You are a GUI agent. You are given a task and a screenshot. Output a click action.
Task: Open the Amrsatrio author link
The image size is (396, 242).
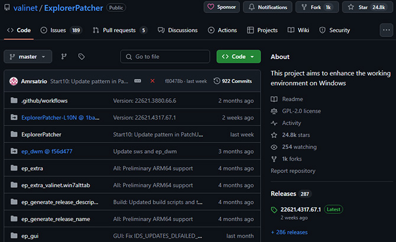(34, 81)
